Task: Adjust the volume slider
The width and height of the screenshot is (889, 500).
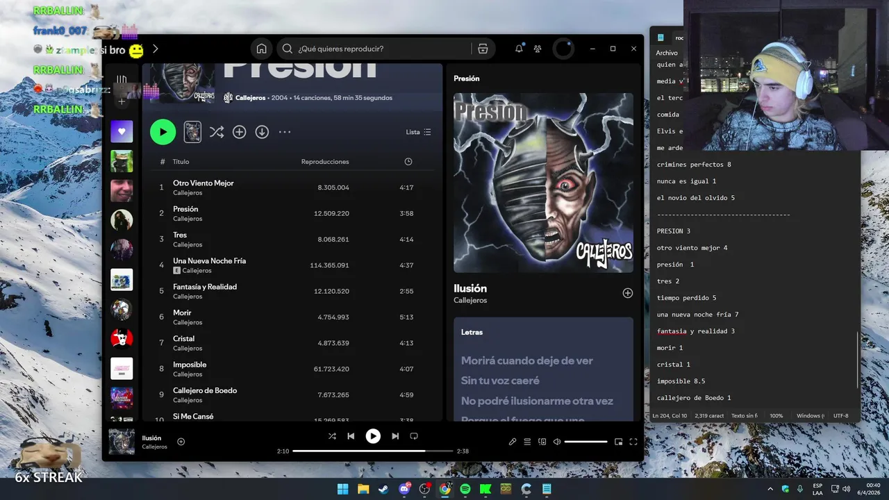Action: click(586, 442)
